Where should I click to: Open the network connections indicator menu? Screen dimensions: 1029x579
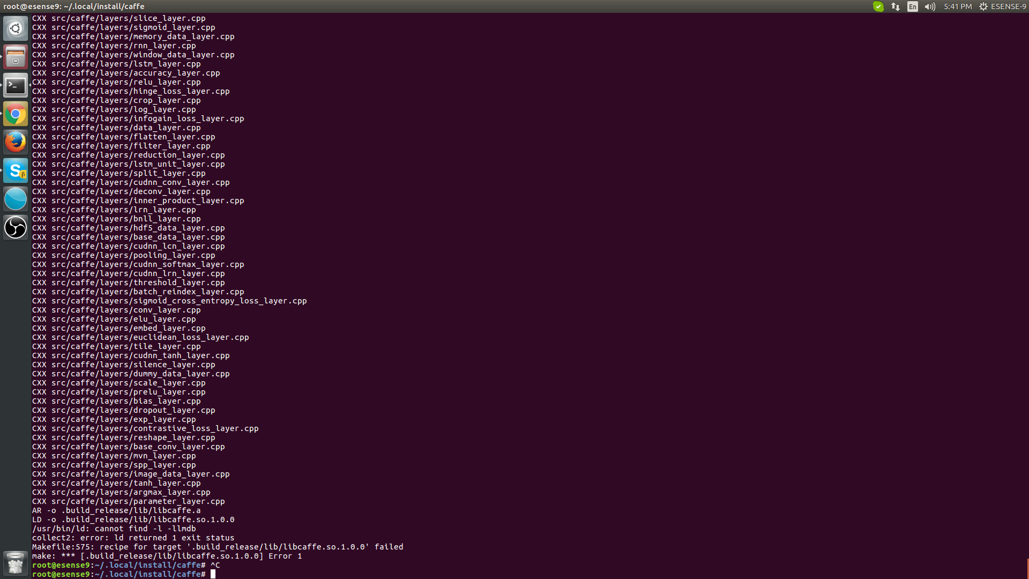pos(895,7)
